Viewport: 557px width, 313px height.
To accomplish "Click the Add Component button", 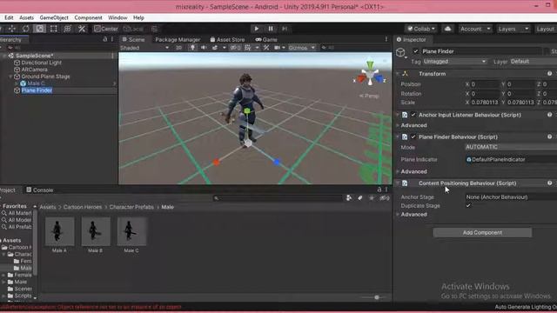I will (482, 233).
